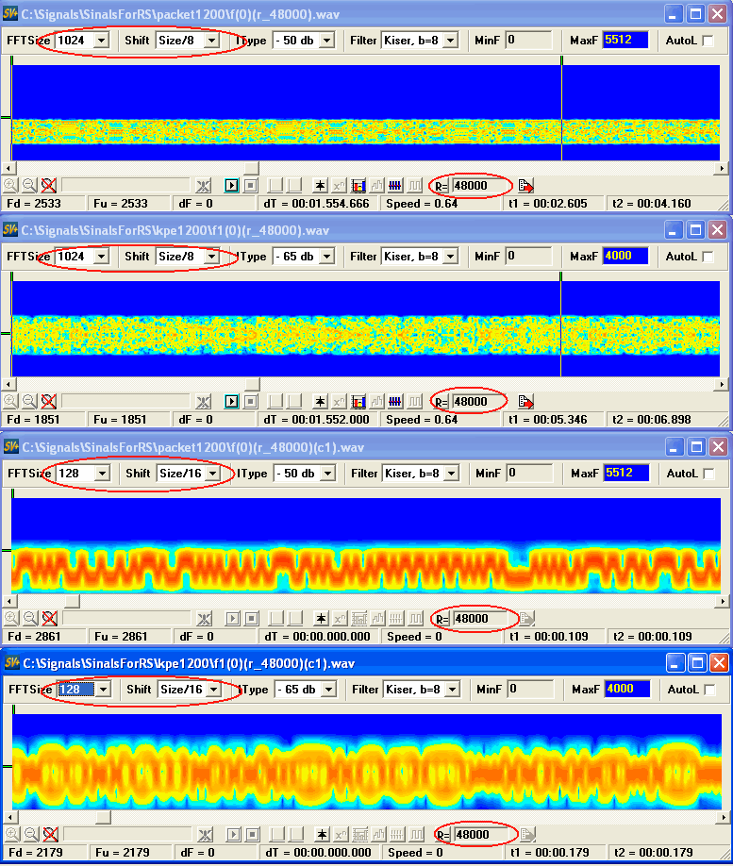The width and height of the screenshot is (733, 866).
Task: Click the crossed-out zoom reset icon, top window
Action: click(49, 186)
